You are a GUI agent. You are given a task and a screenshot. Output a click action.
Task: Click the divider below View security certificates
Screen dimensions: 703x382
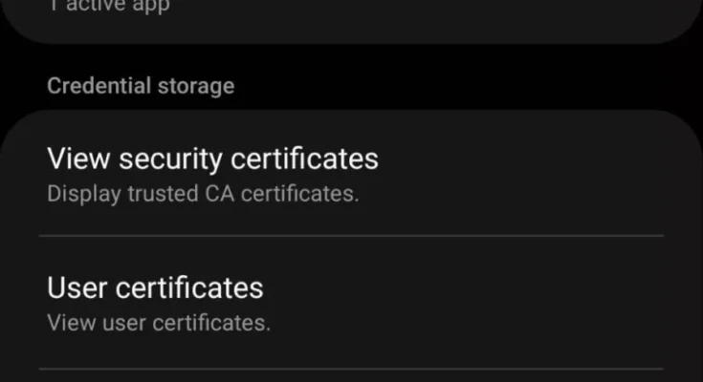pos(351,236)
